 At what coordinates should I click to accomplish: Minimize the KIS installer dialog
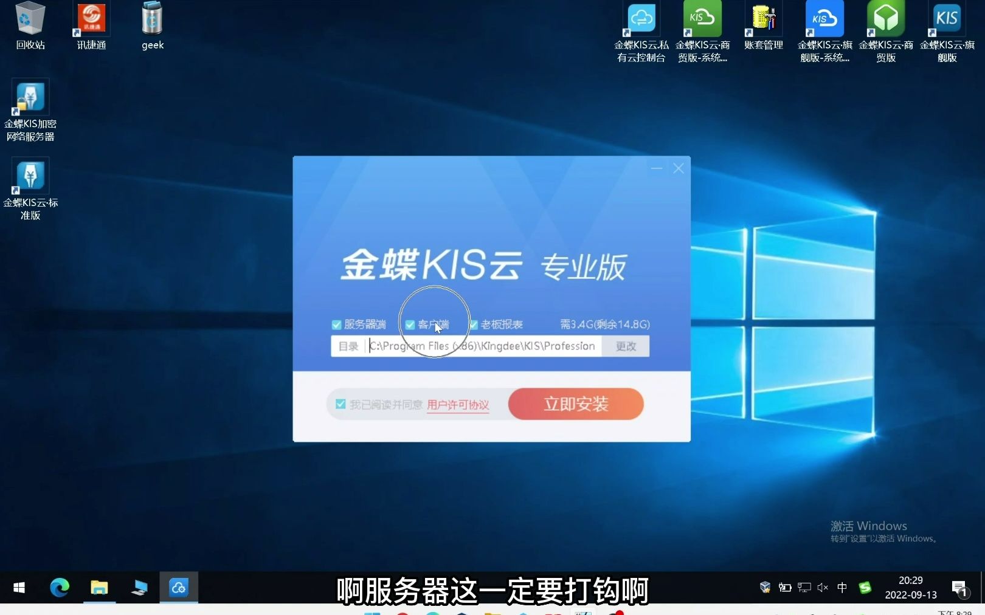[657, 168]
